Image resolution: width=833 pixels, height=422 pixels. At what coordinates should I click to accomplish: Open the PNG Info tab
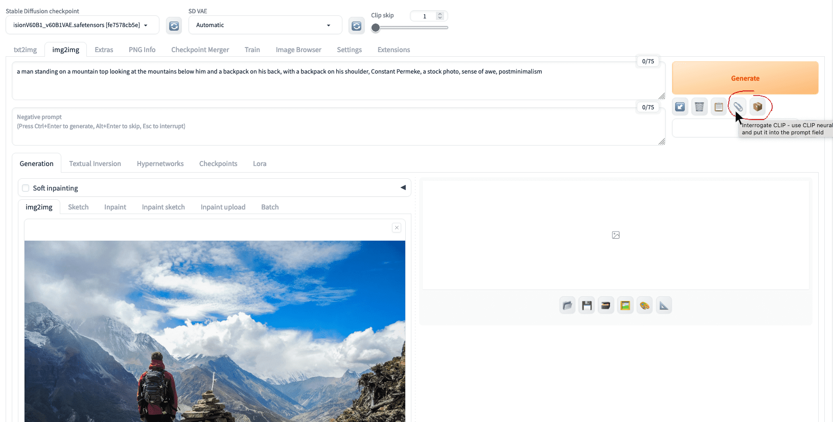tap(142, 50)
